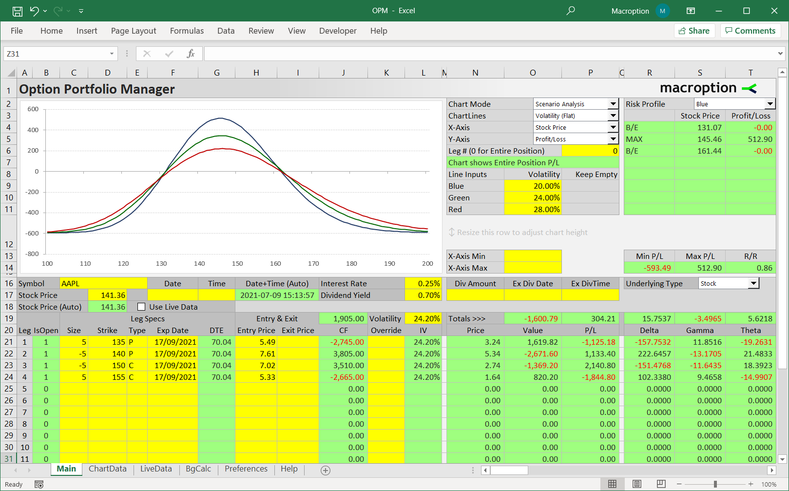This screenshot has width=789, height=491.
Task: Click the horizontal scroll right arrow
Action: (x=771, y=470)
